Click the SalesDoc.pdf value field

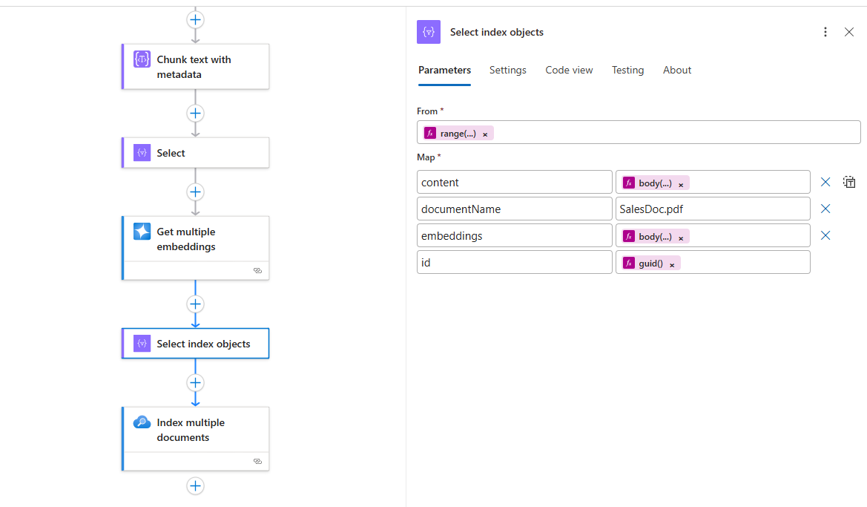712,209
